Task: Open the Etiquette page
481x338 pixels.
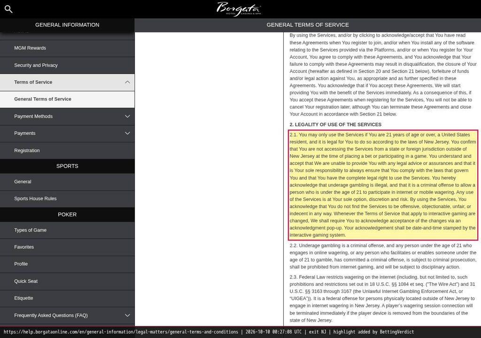Action: 67,298
